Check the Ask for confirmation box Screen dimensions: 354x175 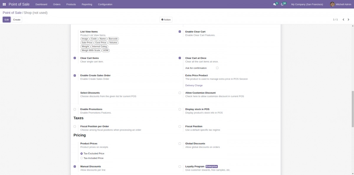pos(217,68)
